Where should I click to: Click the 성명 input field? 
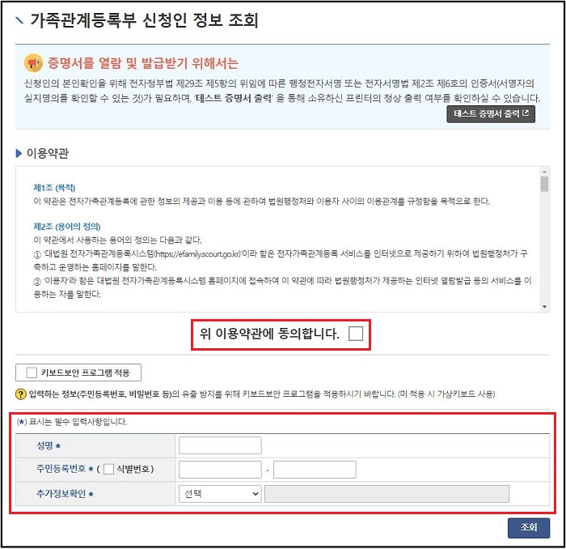(x=220, y=445)
